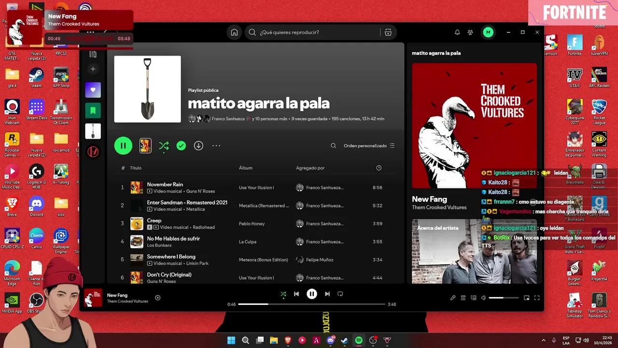Click the plus create-playlist button in the sidebar

coord(93,69)
